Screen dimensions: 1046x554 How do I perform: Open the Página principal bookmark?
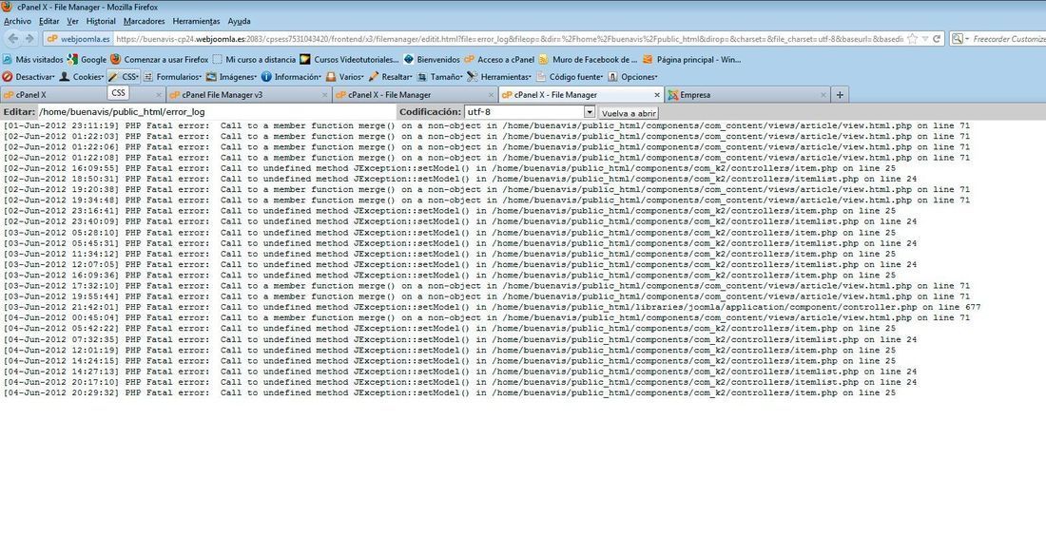point(691,59)
